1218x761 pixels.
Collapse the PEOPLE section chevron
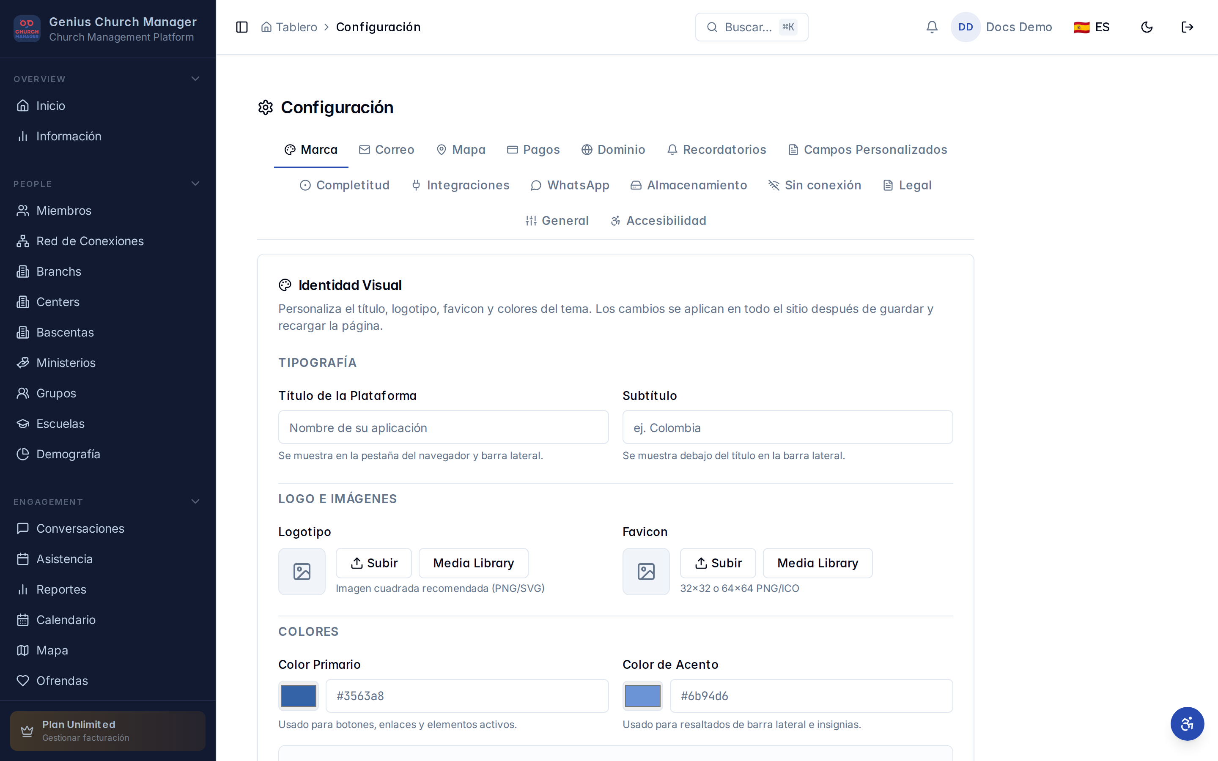pyautogui.click(x=195, y=184)
